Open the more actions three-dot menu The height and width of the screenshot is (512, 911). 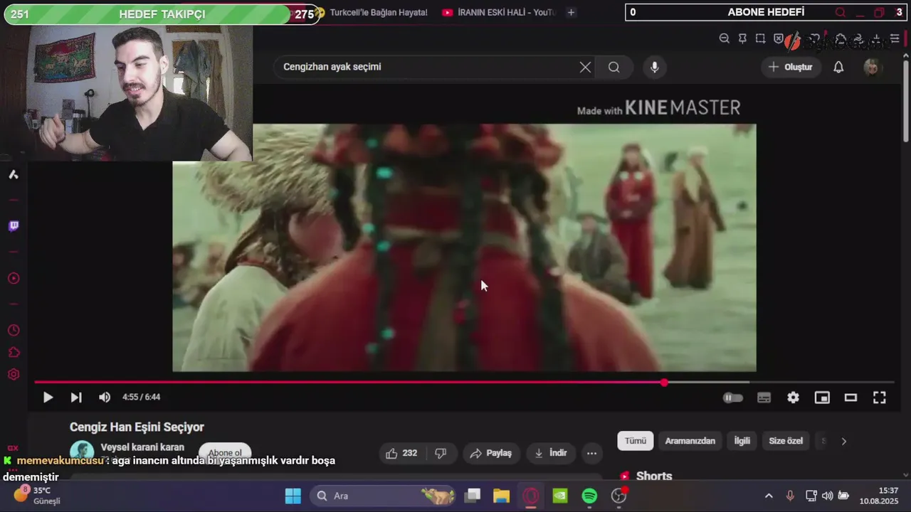click(x=591, y=453)
